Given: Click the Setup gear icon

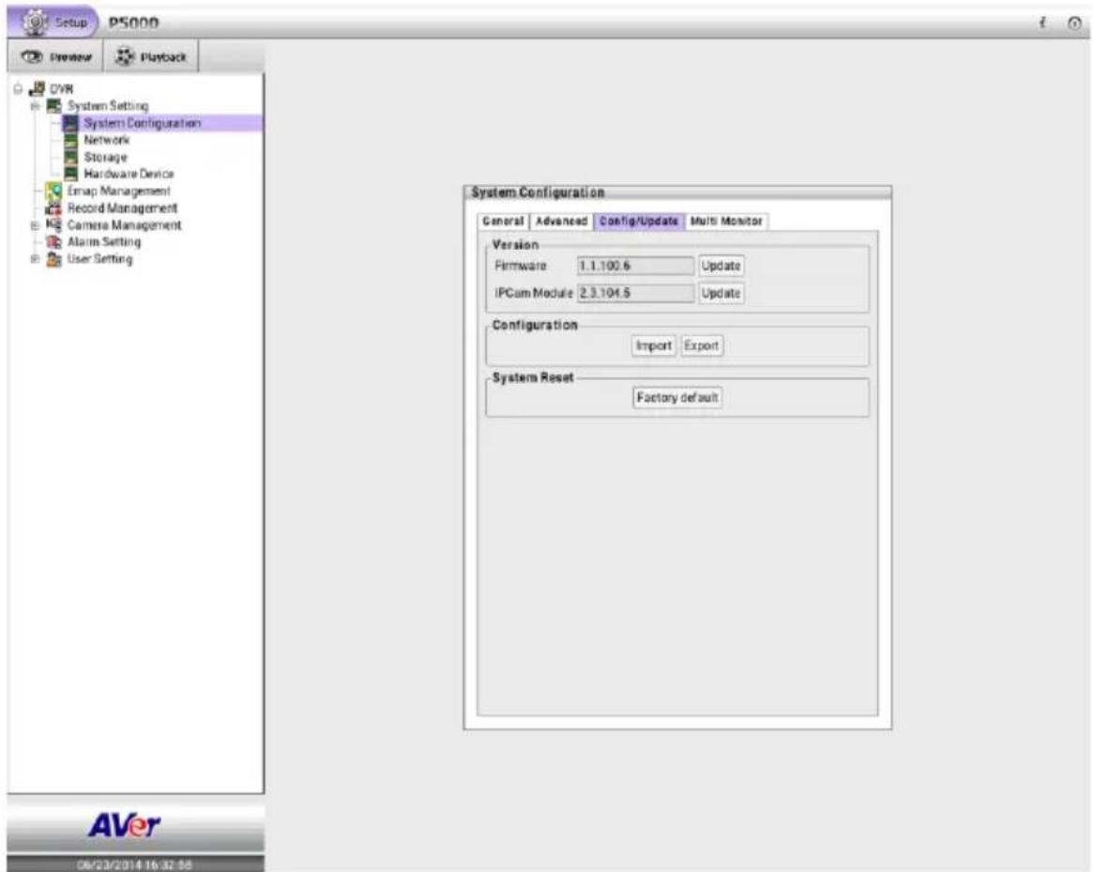Looking at the screenshot, I should point(35,22).
